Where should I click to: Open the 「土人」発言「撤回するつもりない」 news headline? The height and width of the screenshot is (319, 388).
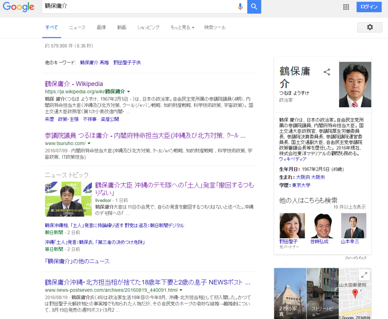tap(174, 189)
